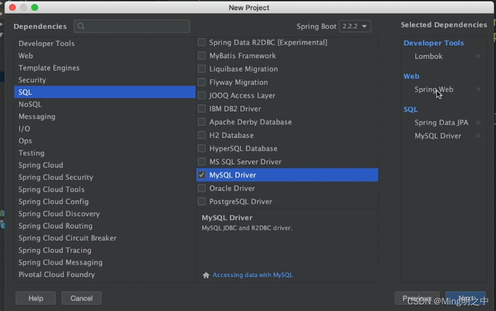Choose Spring Cloud Tools category
496x311 pixels.
click(x=105, y=189)
